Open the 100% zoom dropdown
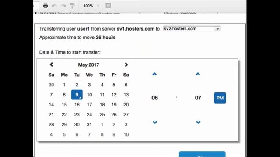Screen dimensions: 280x157 point(91,6)
